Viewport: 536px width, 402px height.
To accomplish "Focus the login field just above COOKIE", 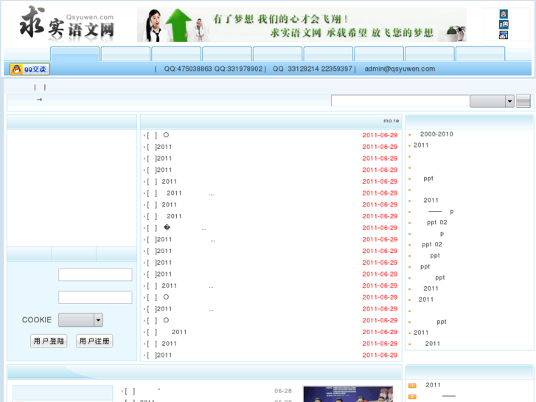I will click(95, 297).
